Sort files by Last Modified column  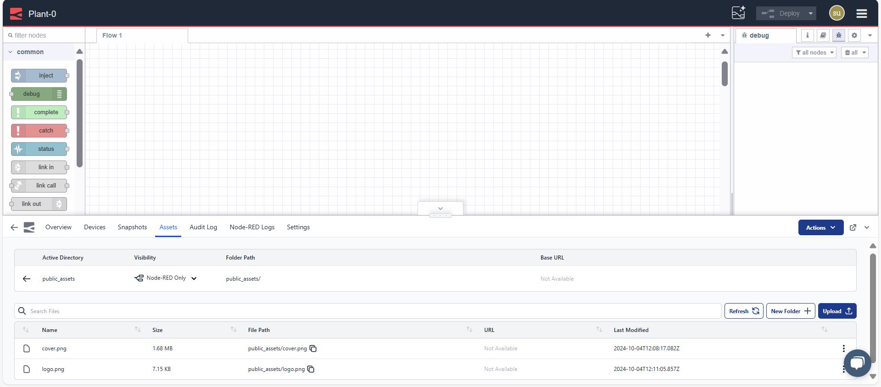pos(824,330)
